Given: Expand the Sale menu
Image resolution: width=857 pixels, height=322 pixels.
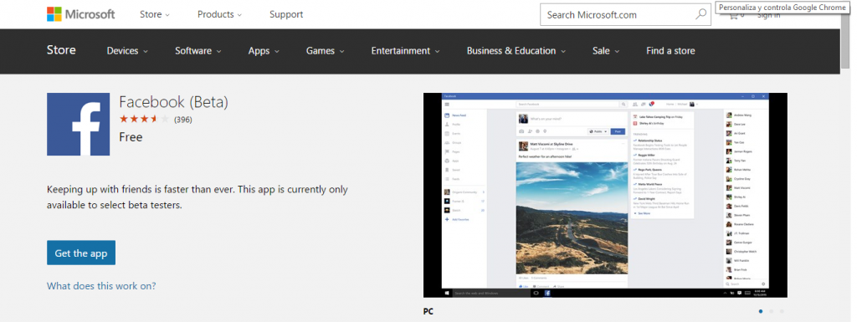Looking at the screenshot, I should tap(606, 51).
